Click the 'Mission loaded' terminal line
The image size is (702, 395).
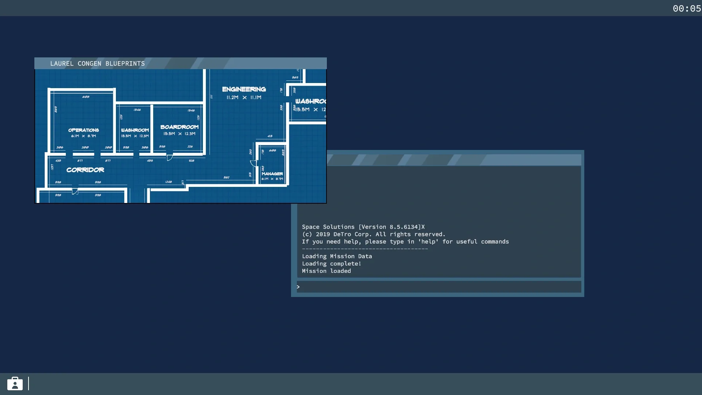pyautogui.click(x=326, y=271)
